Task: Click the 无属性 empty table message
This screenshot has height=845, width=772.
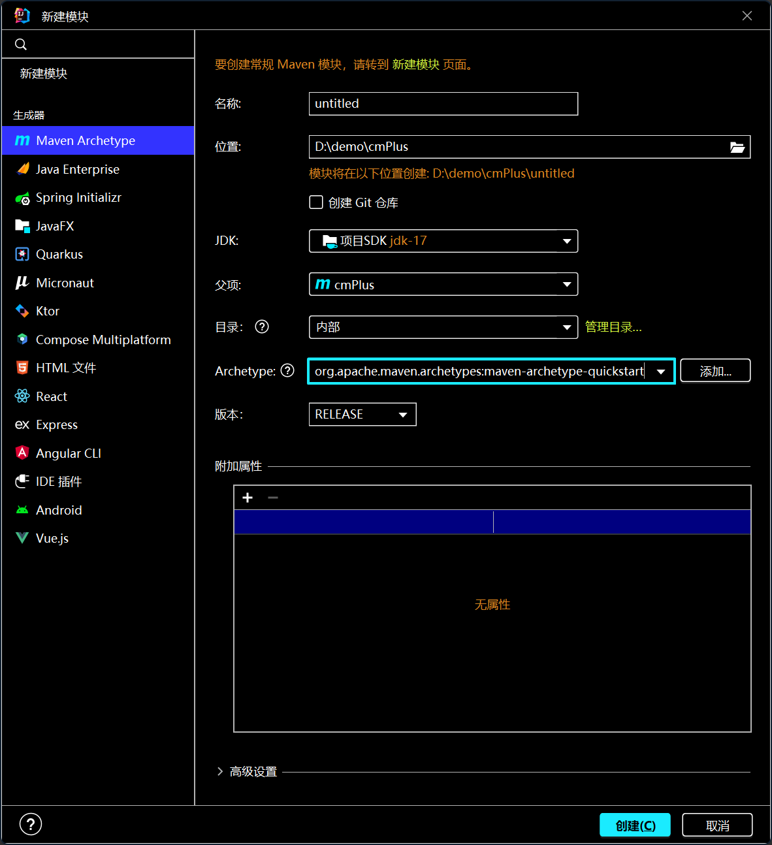Action: tap(492, 605)
